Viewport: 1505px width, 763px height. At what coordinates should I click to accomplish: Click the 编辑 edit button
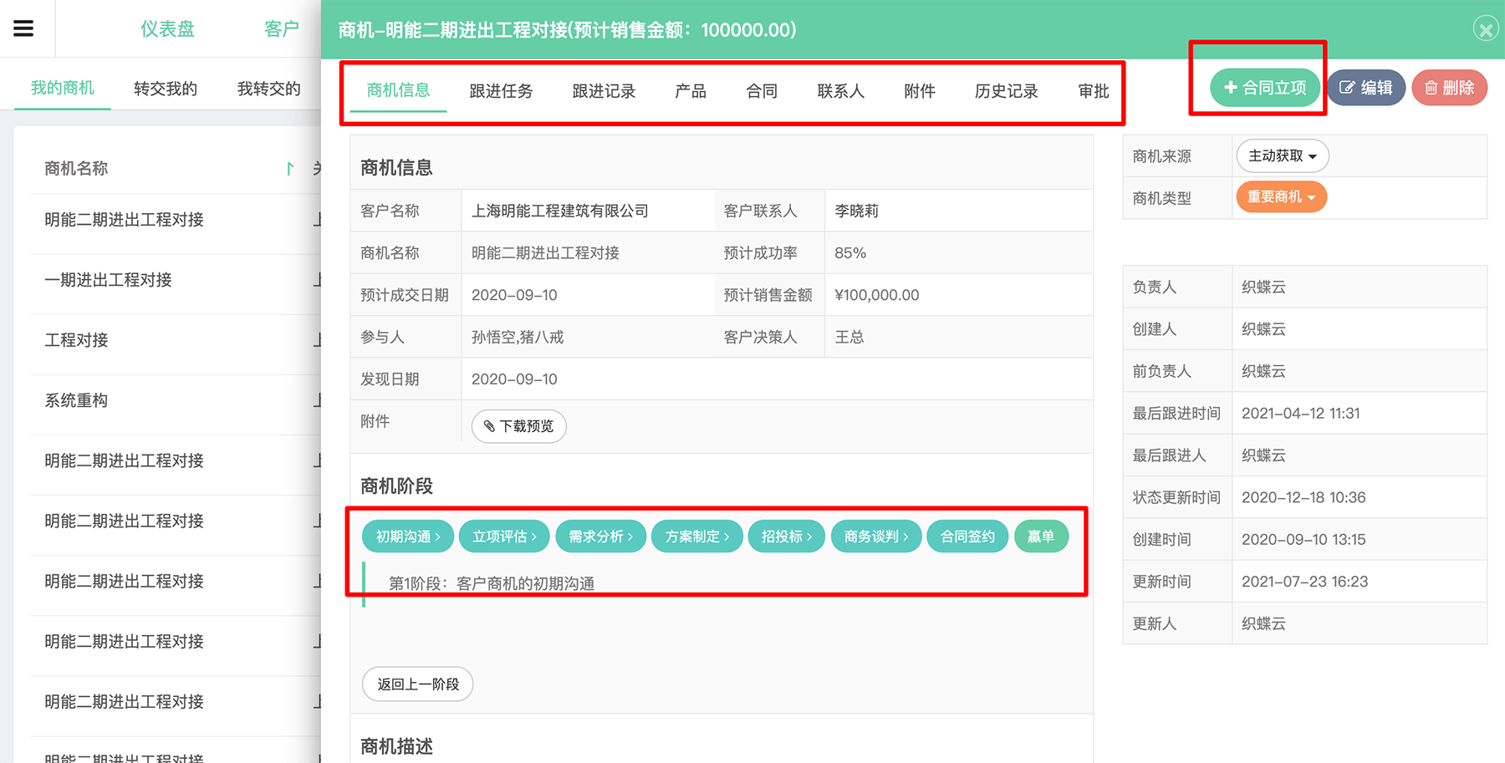(x=1366, y=88)
